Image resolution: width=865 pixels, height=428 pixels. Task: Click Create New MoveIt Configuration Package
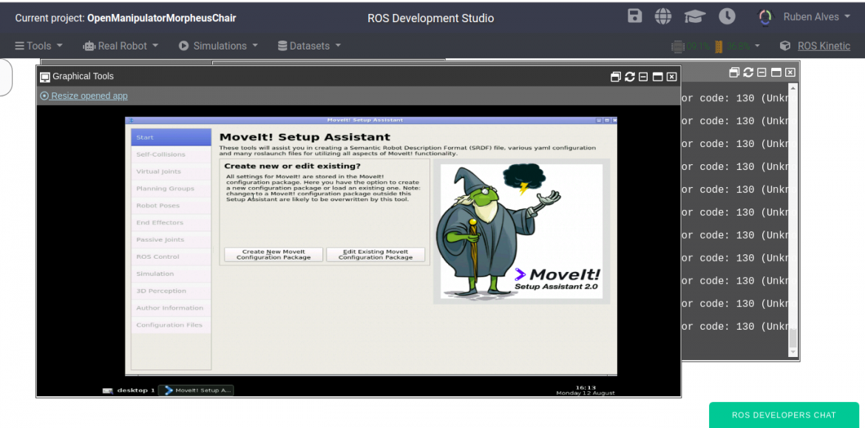point(274,254)
